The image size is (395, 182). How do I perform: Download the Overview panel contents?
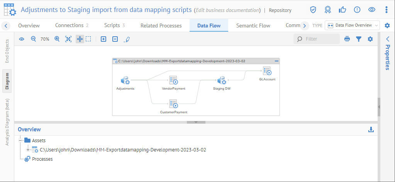point(371,129)
